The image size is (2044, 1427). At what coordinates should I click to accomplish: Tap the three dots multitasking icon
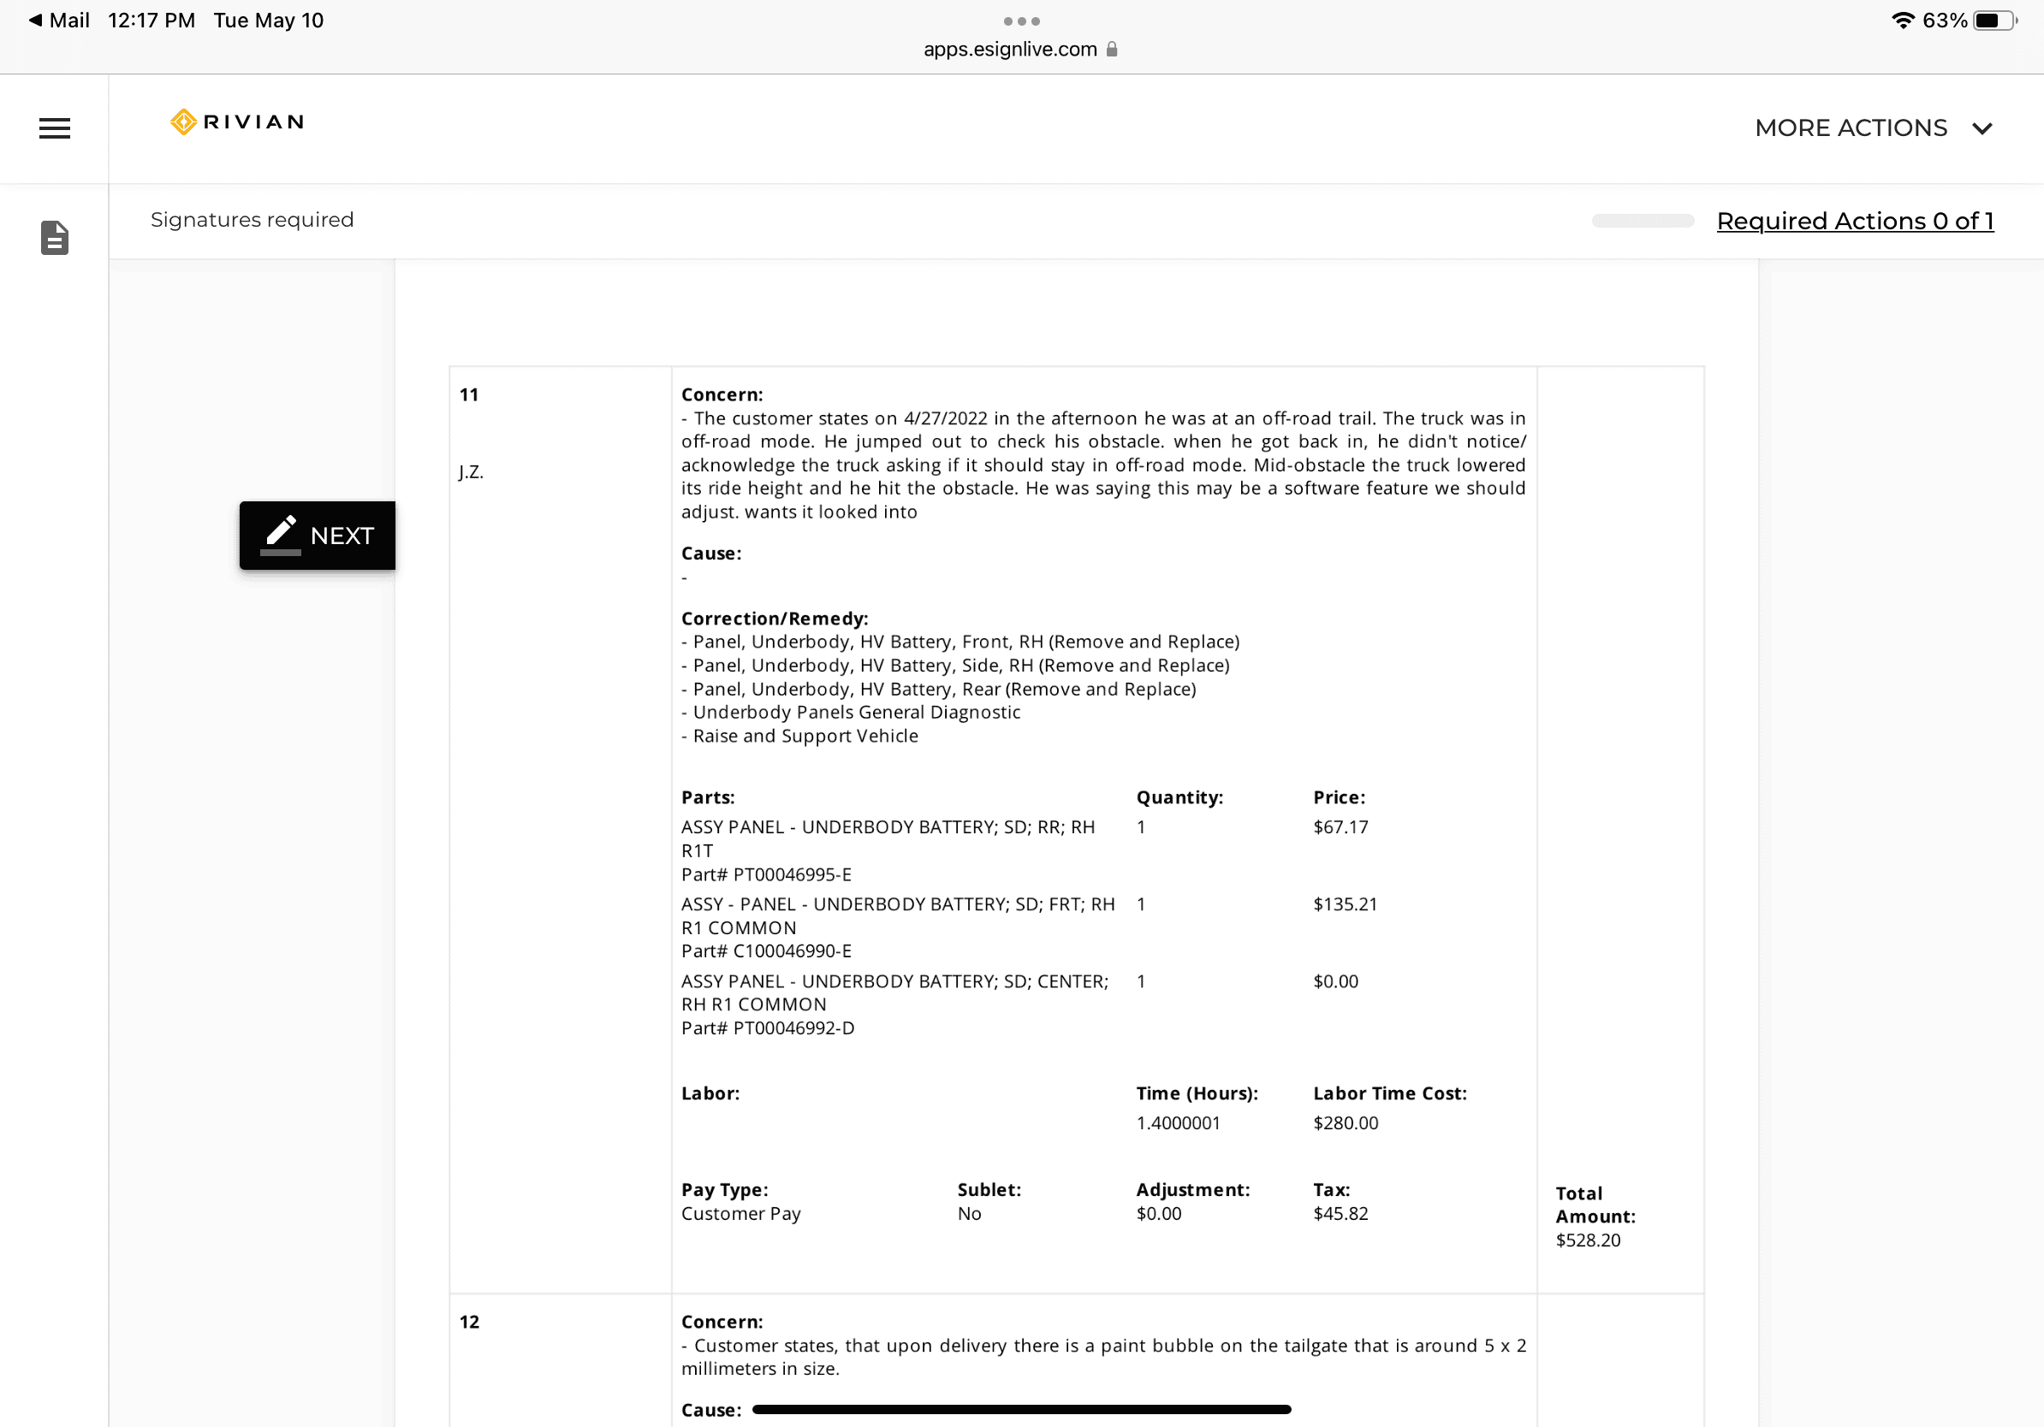1021,21
